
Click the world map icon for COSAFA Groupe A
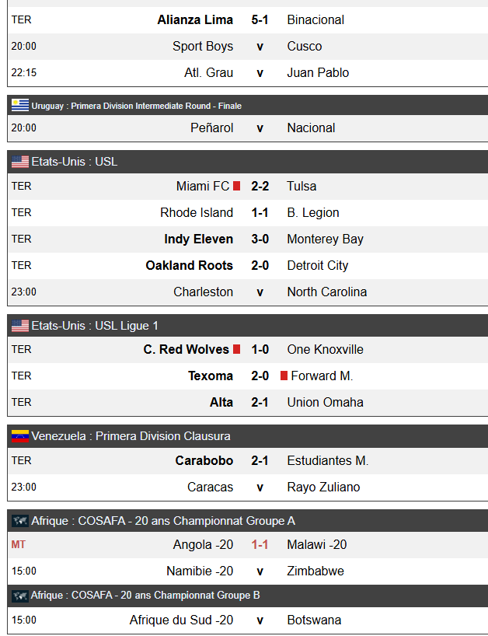click(20, 521)
